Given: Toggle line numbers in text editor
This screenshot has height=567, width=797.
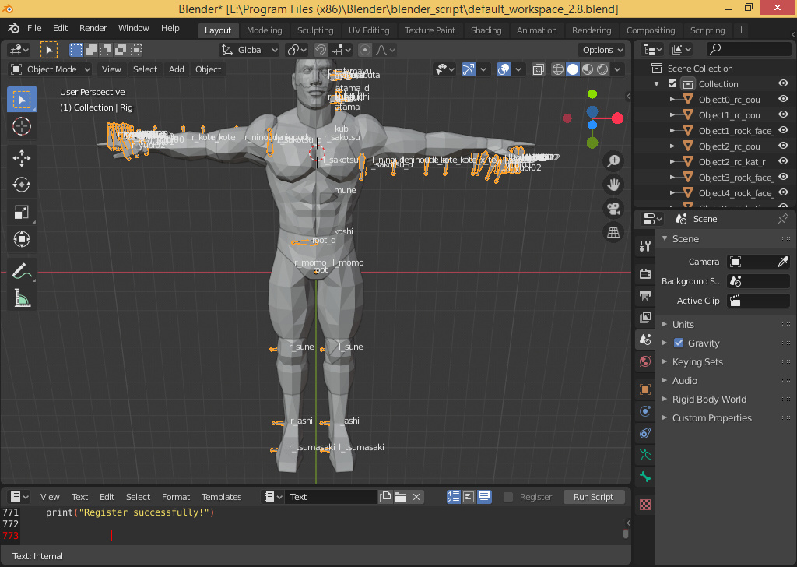Looking at the screenshot, I should (x=454, y=497).
